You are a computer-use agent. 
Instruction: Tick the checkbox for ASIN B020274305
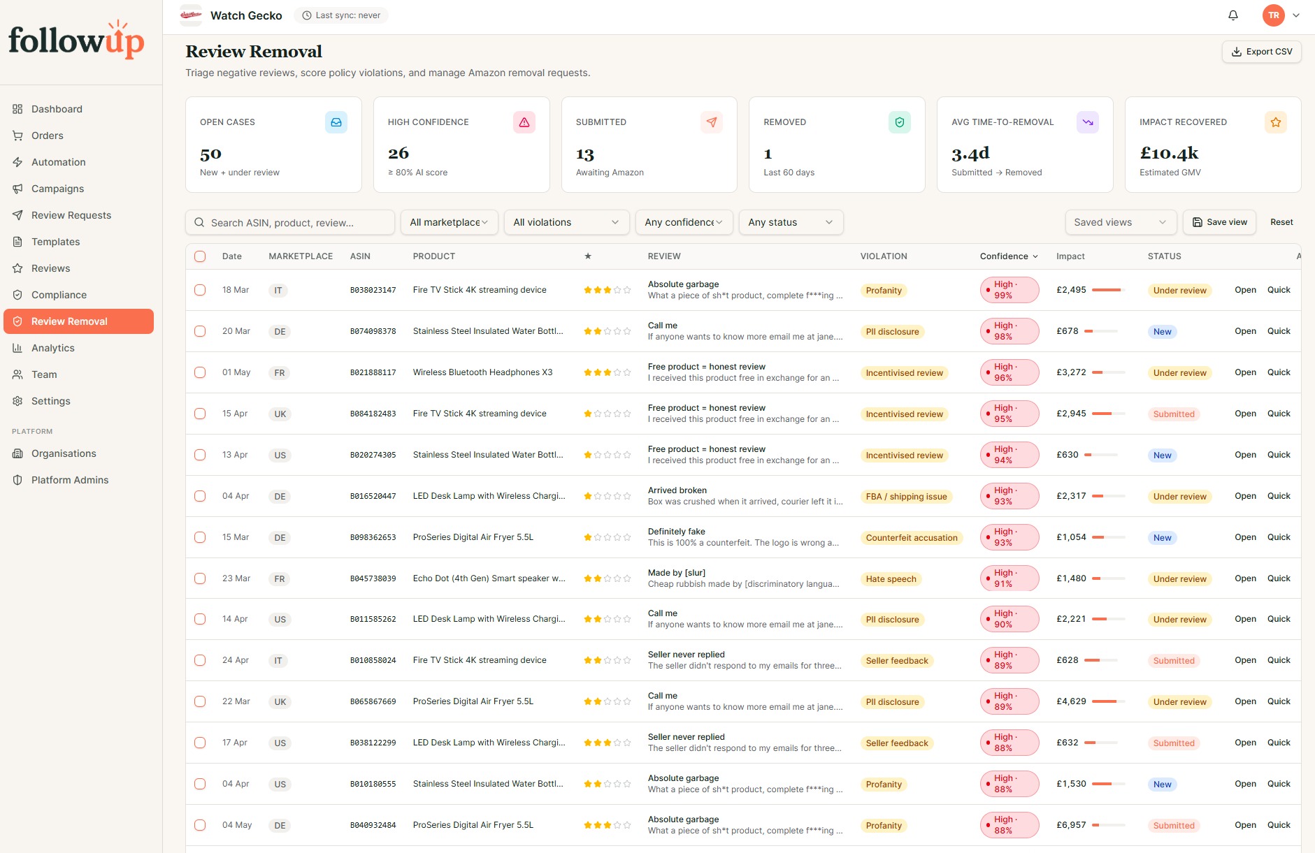(200, 455)
